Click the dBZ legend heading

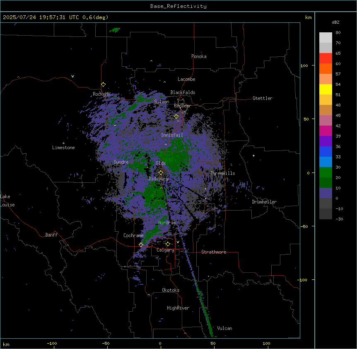point(335,22)
